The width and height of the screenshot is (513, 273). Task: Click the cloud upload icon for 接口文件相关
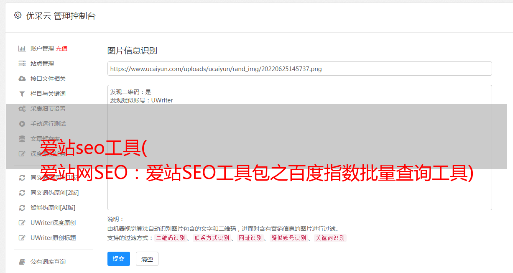22,79
